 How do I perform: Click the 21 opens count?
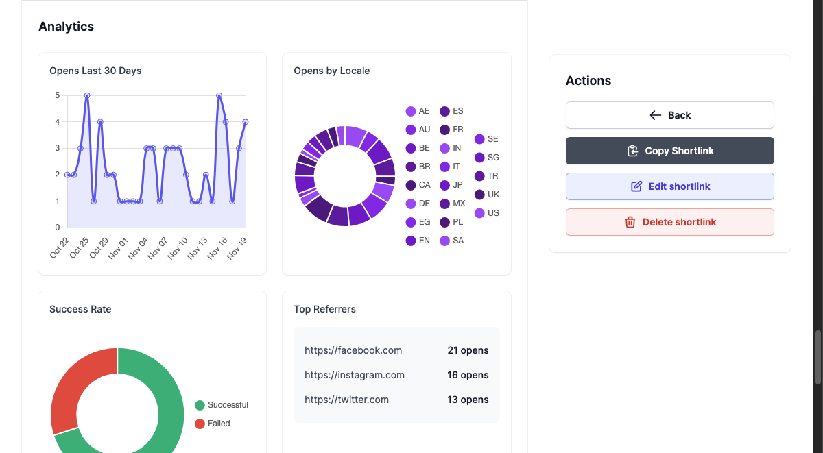tap(468, 350)
